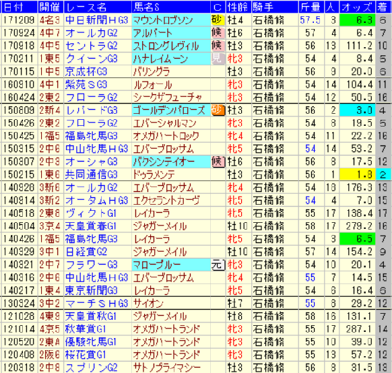The image size is (392, 373).
Task: Select horse name ドゥラメンテ
Action: click(154, 174)
